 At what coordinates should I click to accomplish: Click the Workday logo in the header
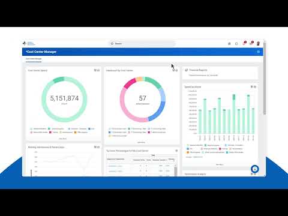28,43
